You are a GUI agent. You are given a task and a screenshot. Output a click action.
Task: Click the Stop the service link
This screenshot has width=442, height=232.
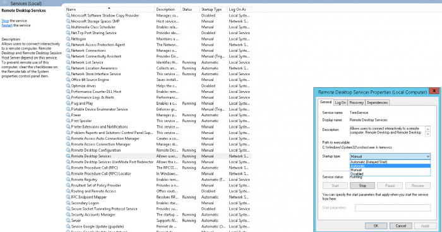(x=5, y=21)
